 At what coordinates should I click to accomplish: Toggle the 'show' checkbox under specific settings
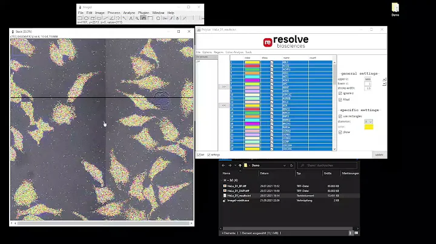(340, 132)
